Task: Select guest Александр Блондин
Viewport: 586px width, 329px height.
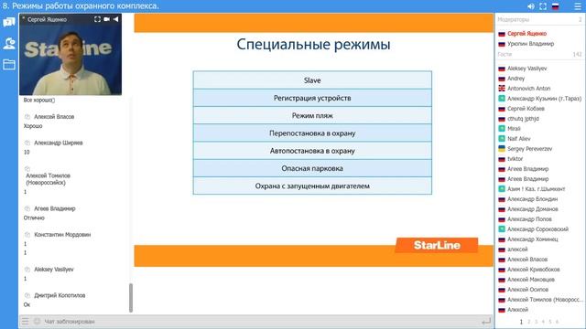Action: point(532,199)
